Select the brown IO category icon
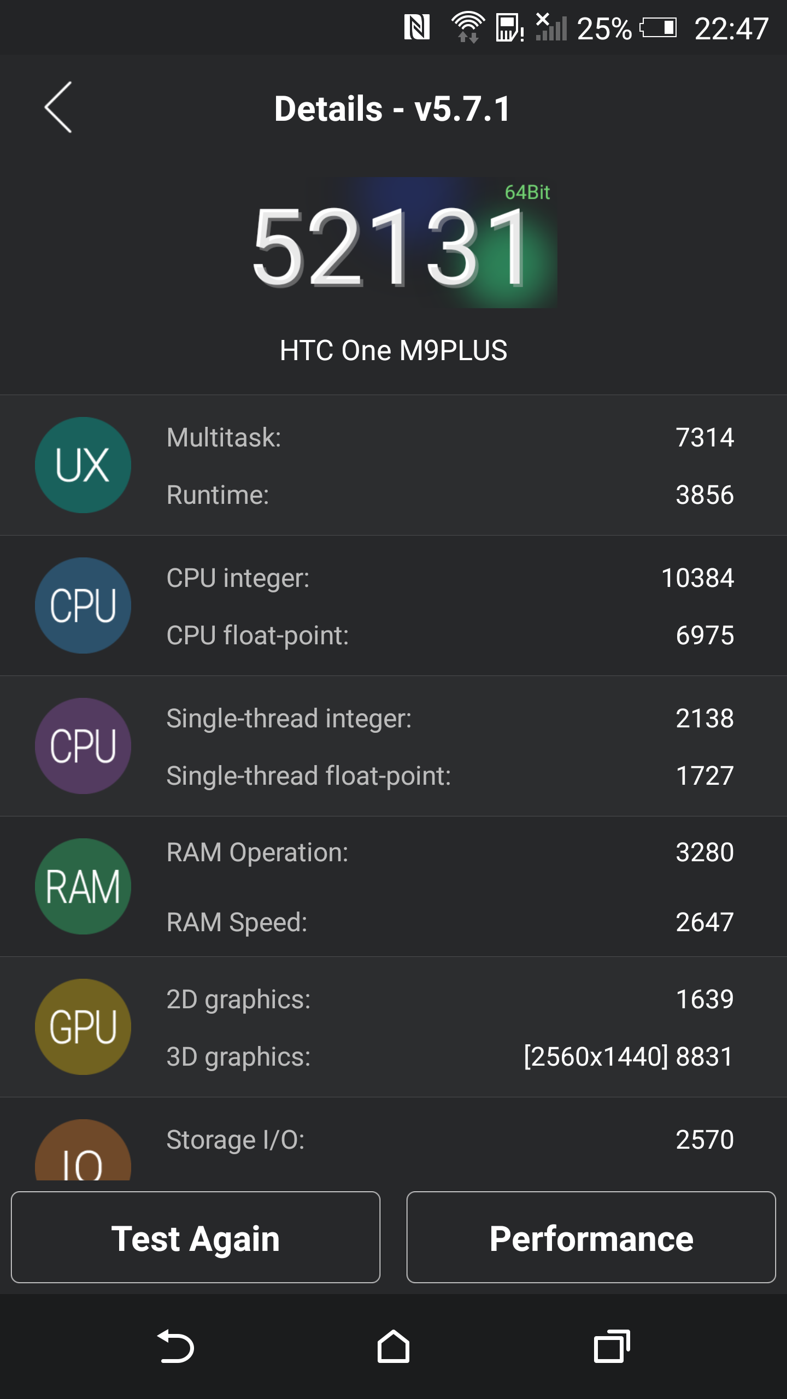This screenshot has height=1399, width=787. click(83, 1150)
